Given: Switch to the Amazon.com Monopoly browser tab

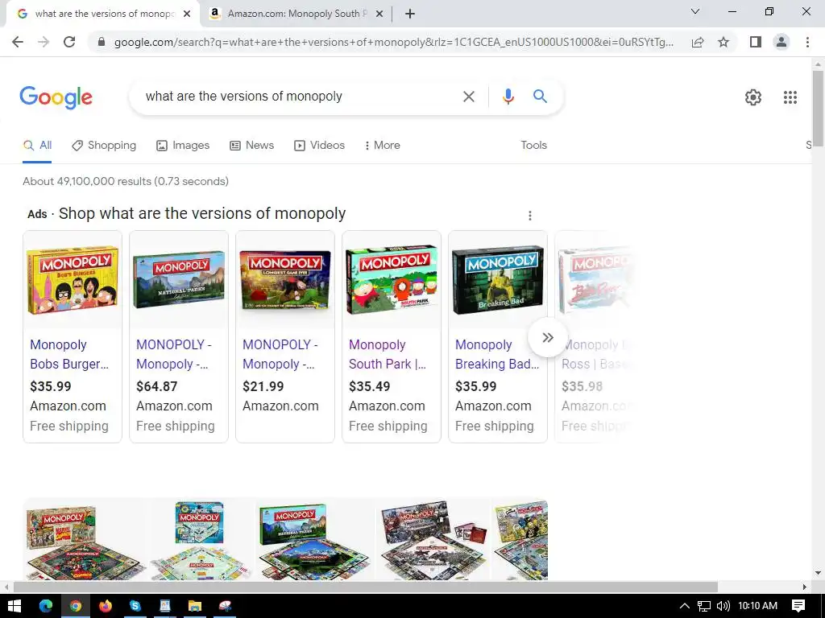Looking at the screenshot, I should point(296,14).
